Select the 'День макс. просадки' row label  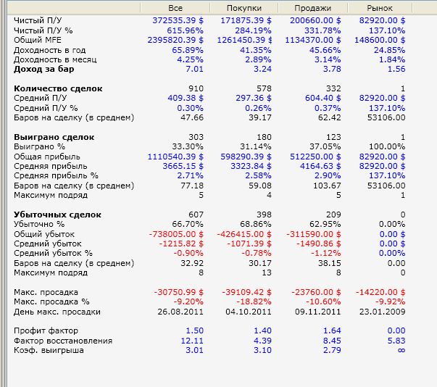(x=57, y=312)
